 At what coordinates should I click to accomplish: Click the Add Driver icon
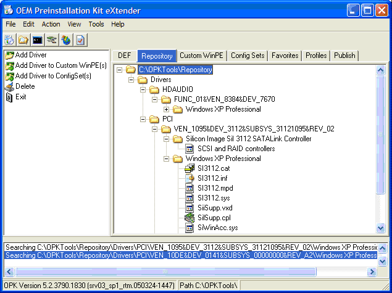pos(9,55)
